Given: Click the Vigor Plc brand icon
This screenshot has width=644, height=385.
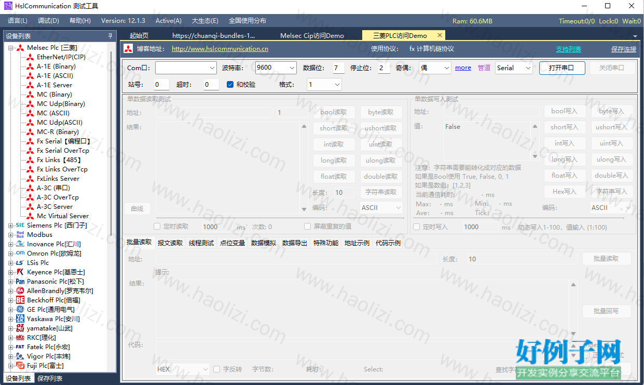Looking at the screenshot, I should (20, 356).
